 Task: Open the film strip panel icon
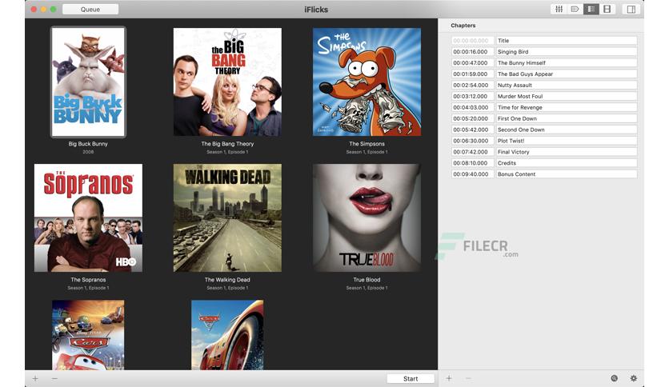point(607,9)
